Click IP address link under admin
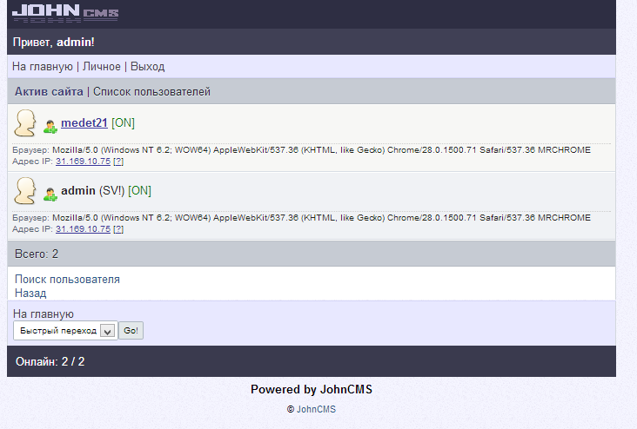Screen dimensions: 637x429 click(83, 229)
